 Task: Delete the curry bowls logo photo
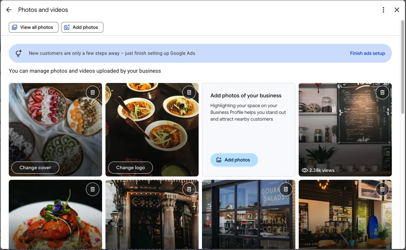[189, 92]
